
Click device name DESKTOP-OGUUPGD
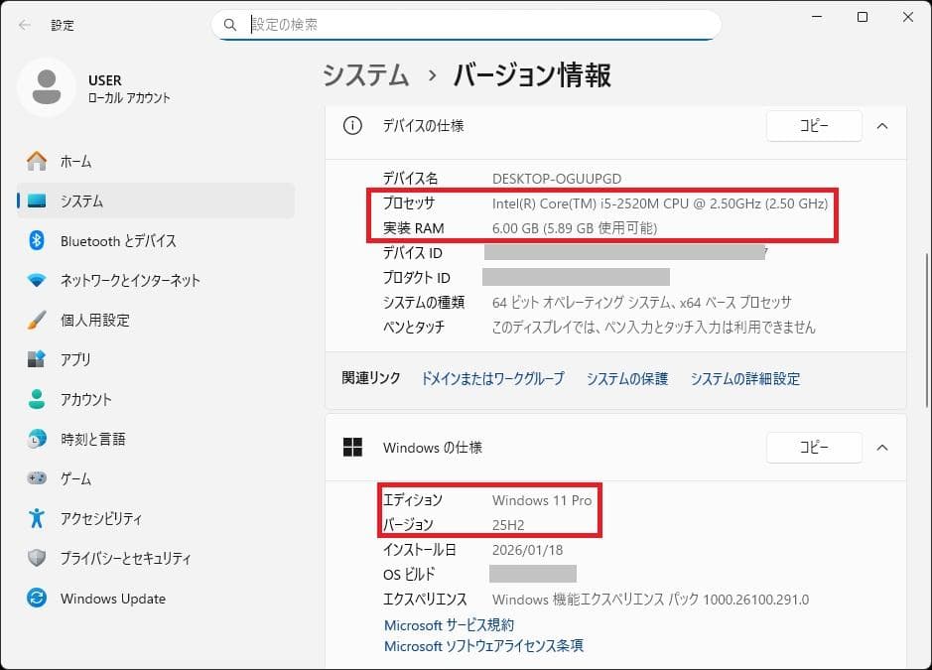click(557, 179)
